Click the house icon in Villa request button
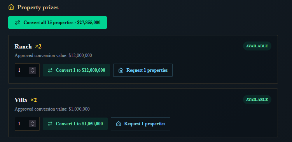 click(119, 124)
